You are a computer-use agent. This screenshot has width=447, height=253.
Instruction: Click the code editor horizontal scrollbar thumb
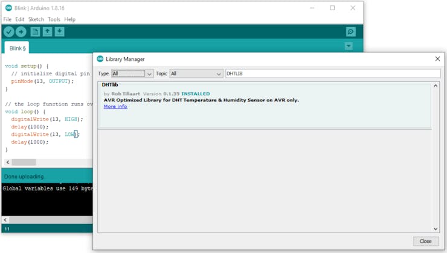[24, 162]
